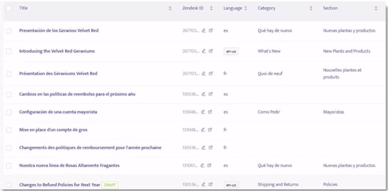The height and width of the screenshot is (191, 388).
Task: Click edit pencil for Introducing the Velvet Red Geraniums
Action: pos(203,51)
